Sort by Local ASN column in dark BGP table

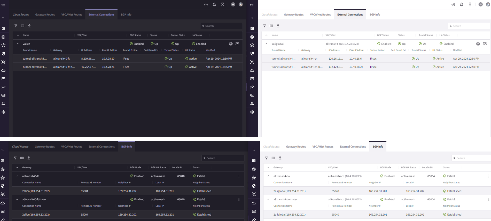177,167
